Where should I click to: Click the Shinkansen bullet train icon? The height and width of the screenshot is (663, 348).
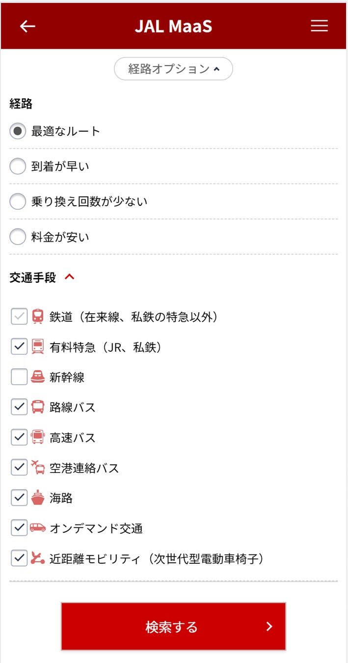tap(38, 377)
